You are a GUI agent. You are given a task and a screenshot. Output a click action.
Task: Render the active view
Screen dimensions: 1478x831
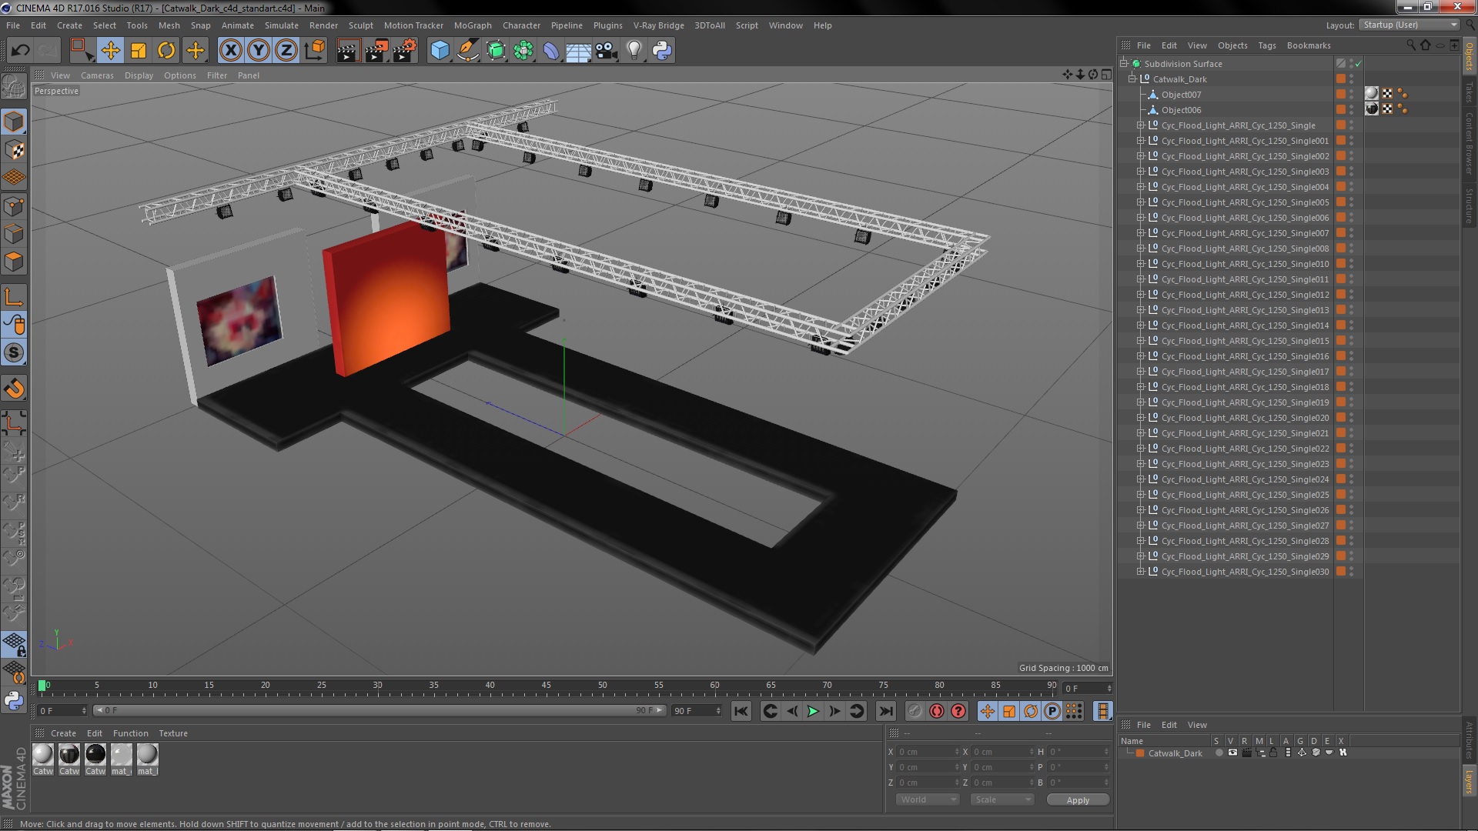pos(348,51)
